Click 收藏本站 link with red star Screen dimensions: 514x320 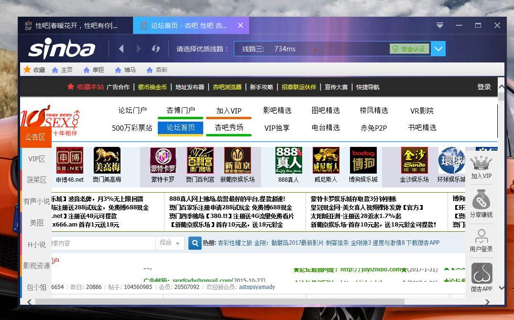pyautogui.click(x=85, y=87)
